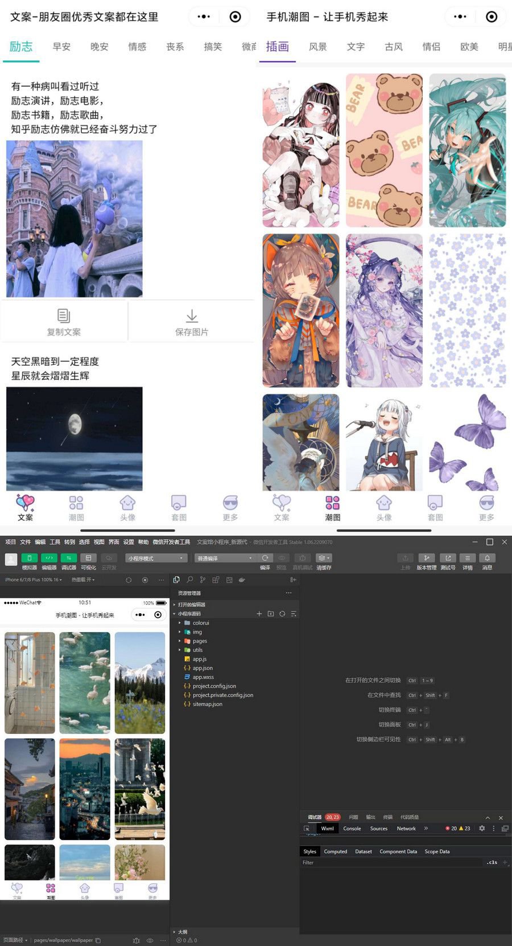
Task: Click 保存图片 save image button
Action: point(192,322)
